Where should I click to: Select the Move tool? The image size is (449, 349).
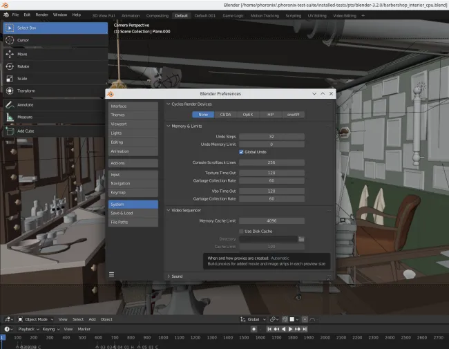[x=55, y=54]
